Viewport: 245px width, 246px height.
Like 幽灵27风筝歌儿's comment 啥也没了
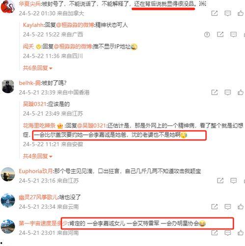pos(241,207)
